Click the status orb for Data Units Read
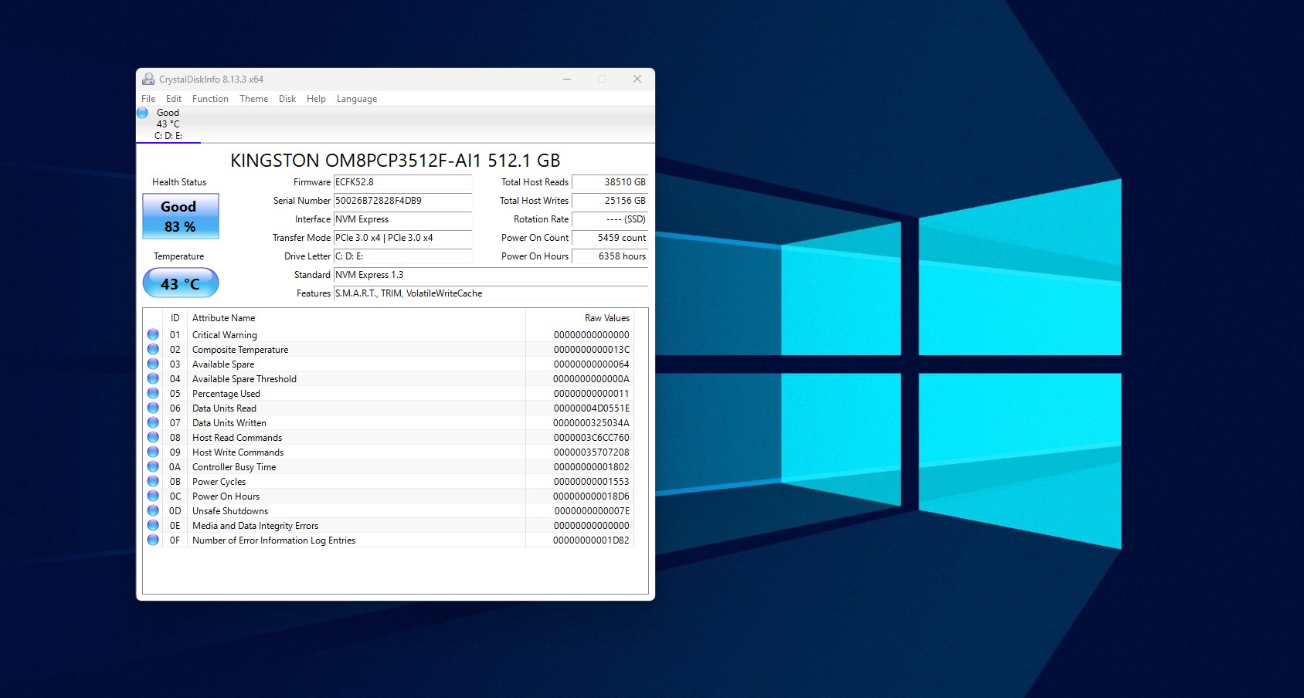 153,408
